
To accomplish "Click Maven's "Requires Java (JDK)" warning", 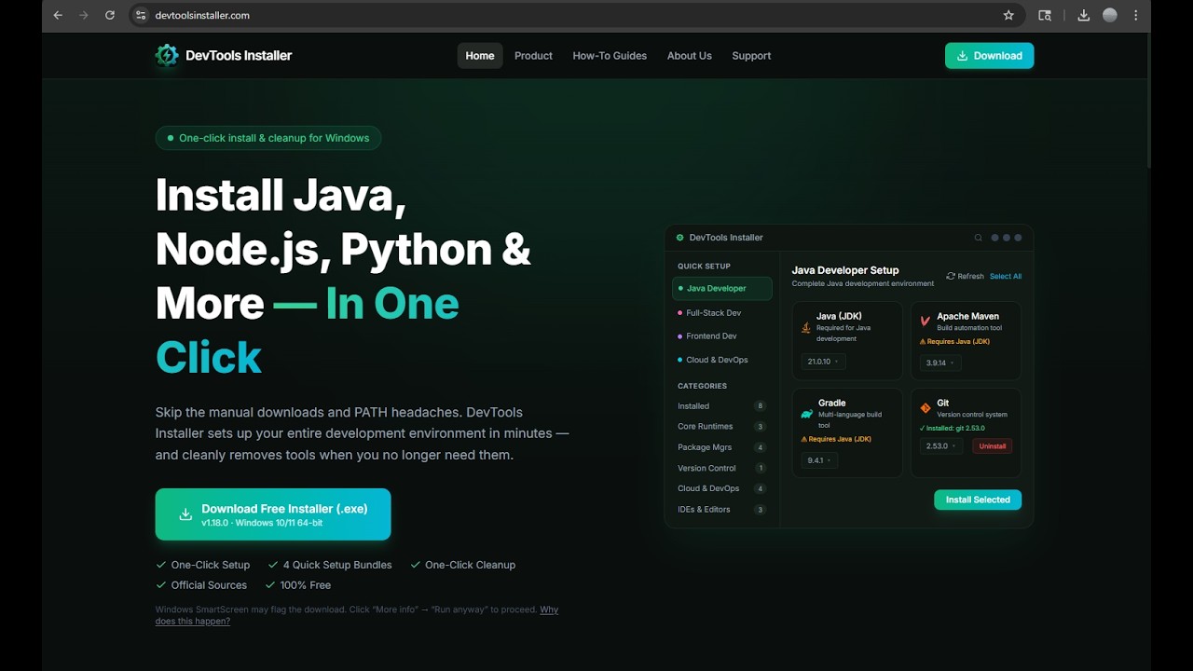I will 954,342.
